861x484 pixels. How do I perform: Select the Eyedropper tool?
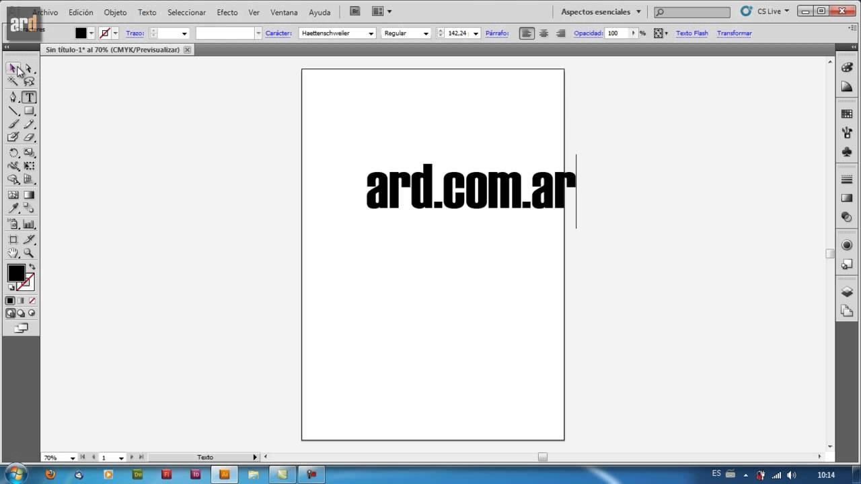[13, 209]
